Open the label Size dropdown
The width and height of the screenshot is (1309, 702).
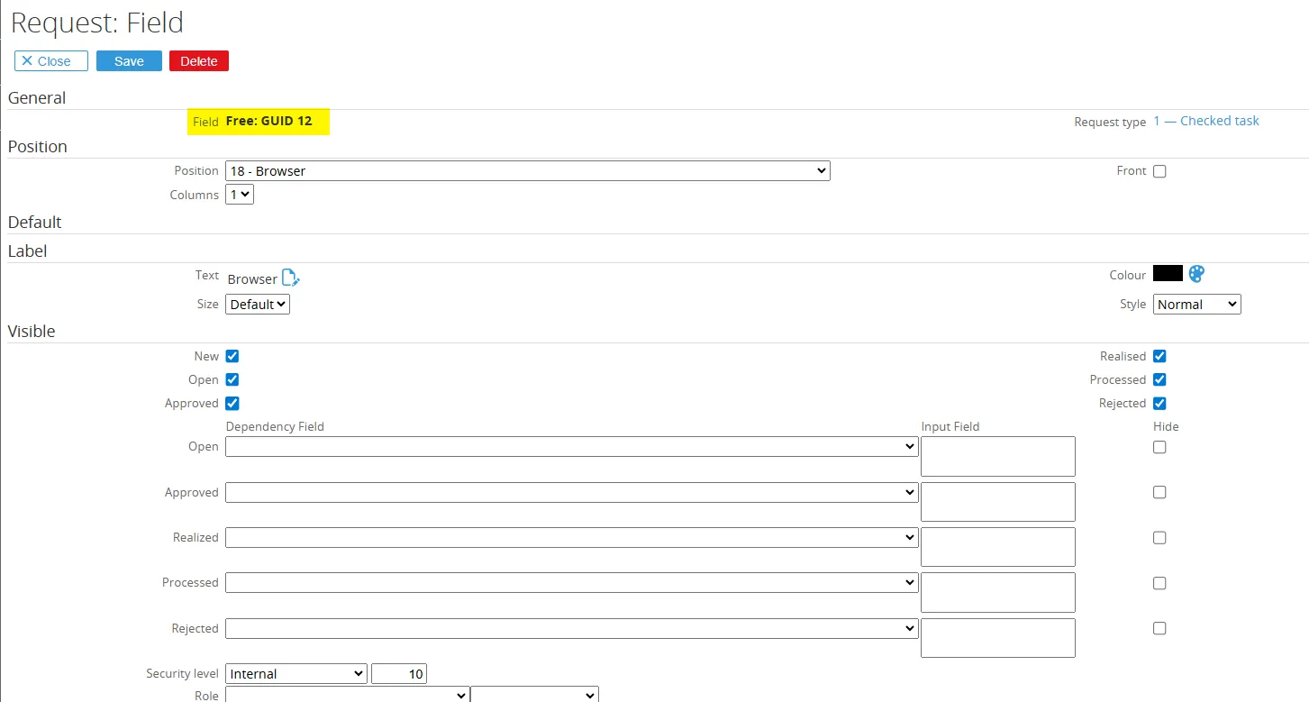pos(258,304)
